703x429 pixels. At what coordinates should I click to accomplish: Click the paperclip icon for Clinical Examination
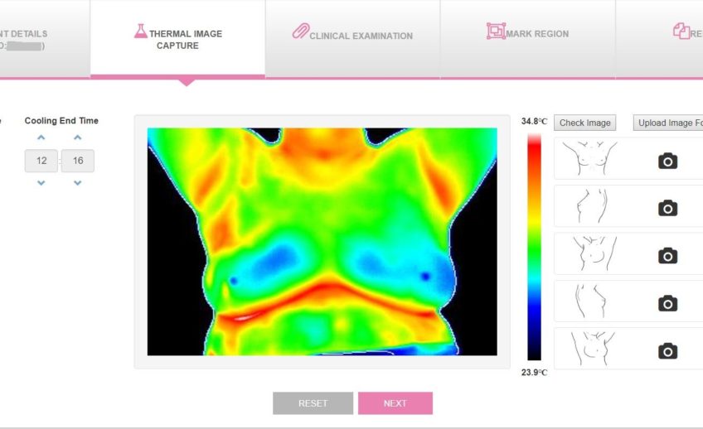(x=299, y=32)
